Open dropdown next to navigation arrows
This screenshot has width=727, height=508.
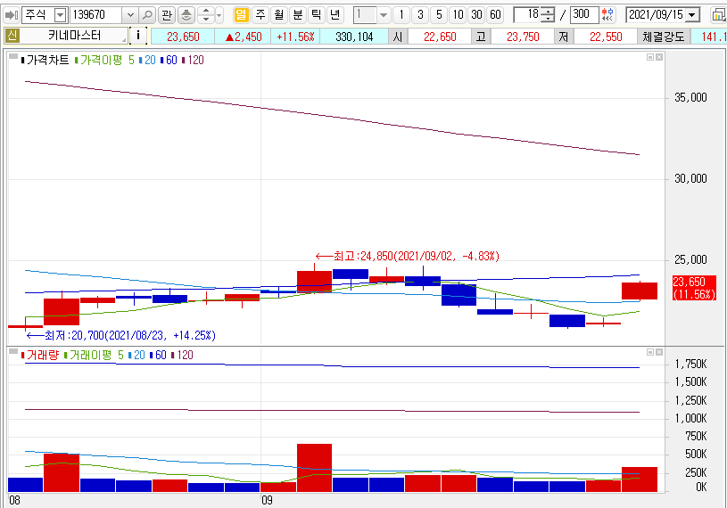pos(219,15)
